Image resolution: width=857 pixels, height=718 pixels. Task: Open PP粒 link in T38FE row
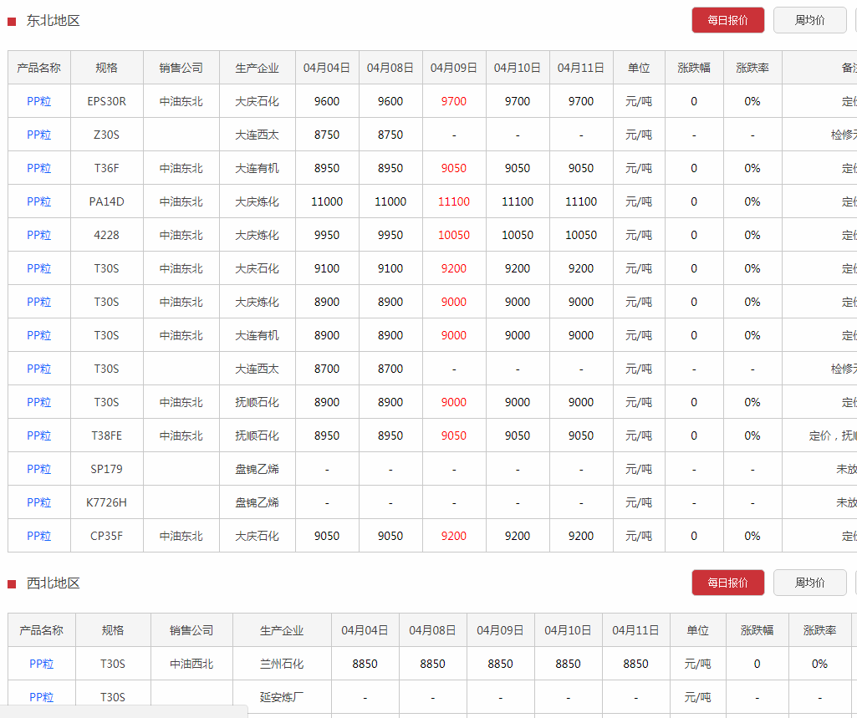point(38,435)
